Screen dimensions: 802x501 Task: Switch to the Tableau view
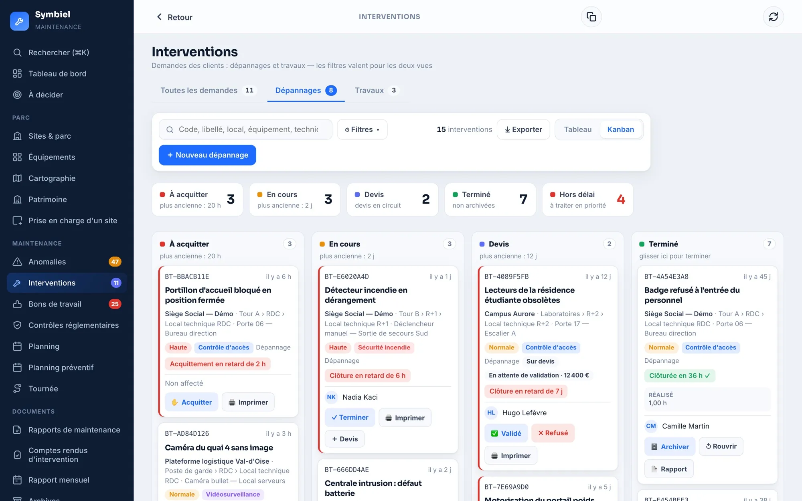point(577,129)
